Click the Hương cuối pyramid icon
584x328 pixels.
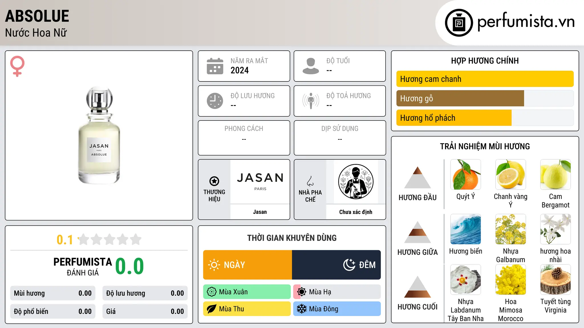tap(418, 287)
